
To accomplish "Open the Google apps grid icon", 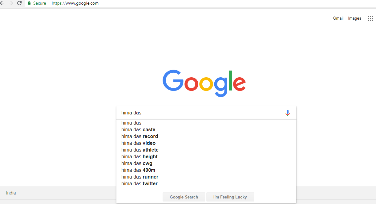I will click(370, 18).
